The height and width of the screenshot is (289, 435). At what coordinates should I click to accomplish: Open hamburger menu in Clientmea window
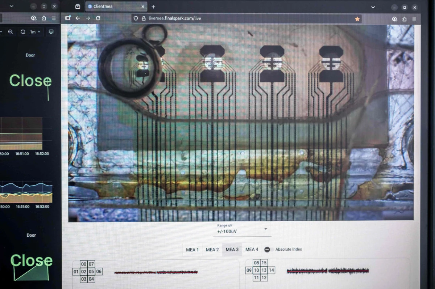coord(414,19)
